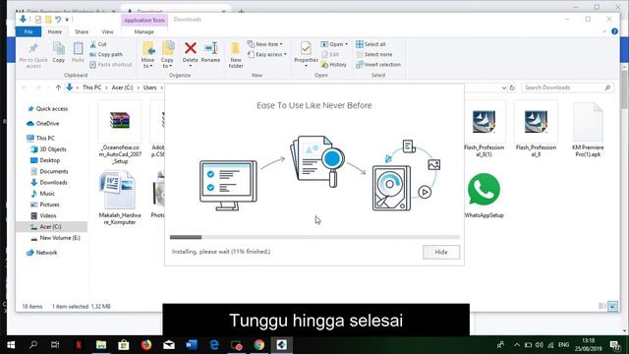
Task: Select the Makalah_Hardware_Komputer Word document
Action: [x=120, y=198]
